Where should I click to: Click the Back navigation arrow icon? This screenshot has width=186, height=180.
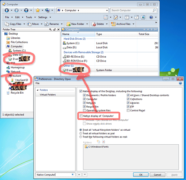[x=7, y=10]
